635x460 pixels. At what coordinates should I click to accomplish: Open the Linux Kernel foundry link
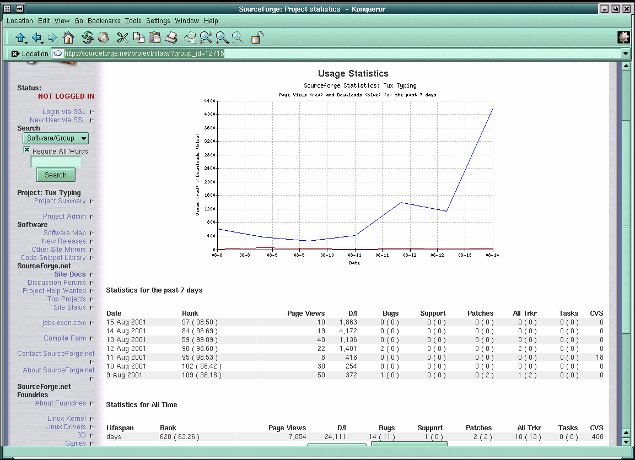[66, 419]
